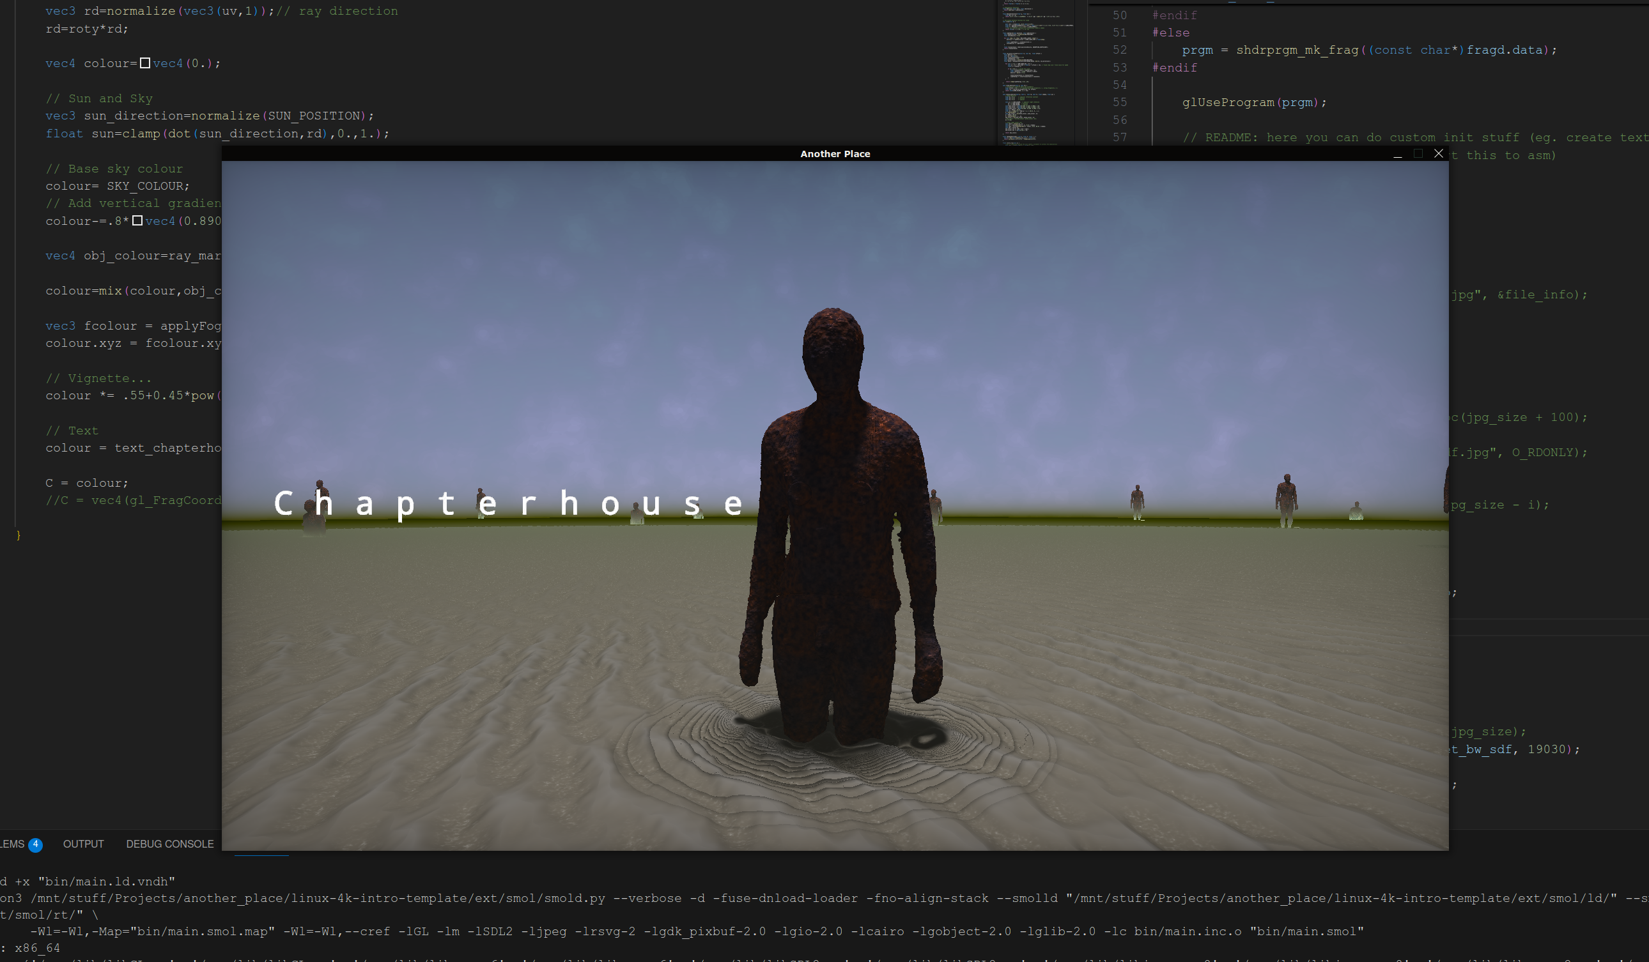This screenshot has height=962, width=1649.
Task: Click the '// Sun and Sky' comment
Action: coord(99,98)
